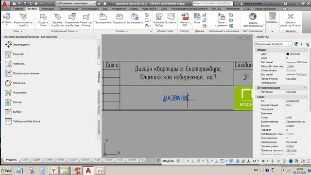
Task: Switch to Параметризация ribbon tab
Action: coord(68,9)
